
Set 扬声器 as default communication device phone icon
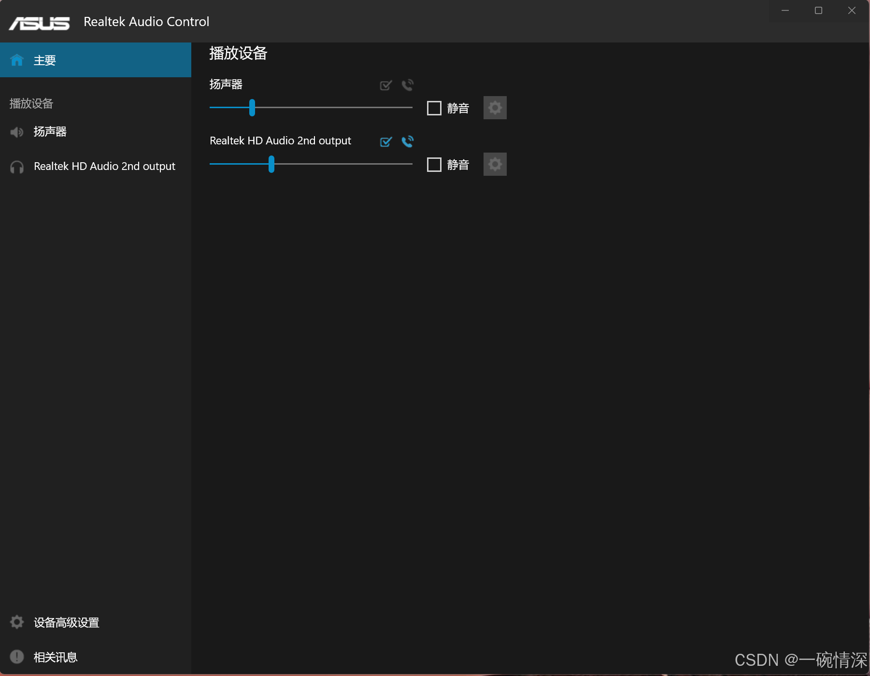coord(408,85)
